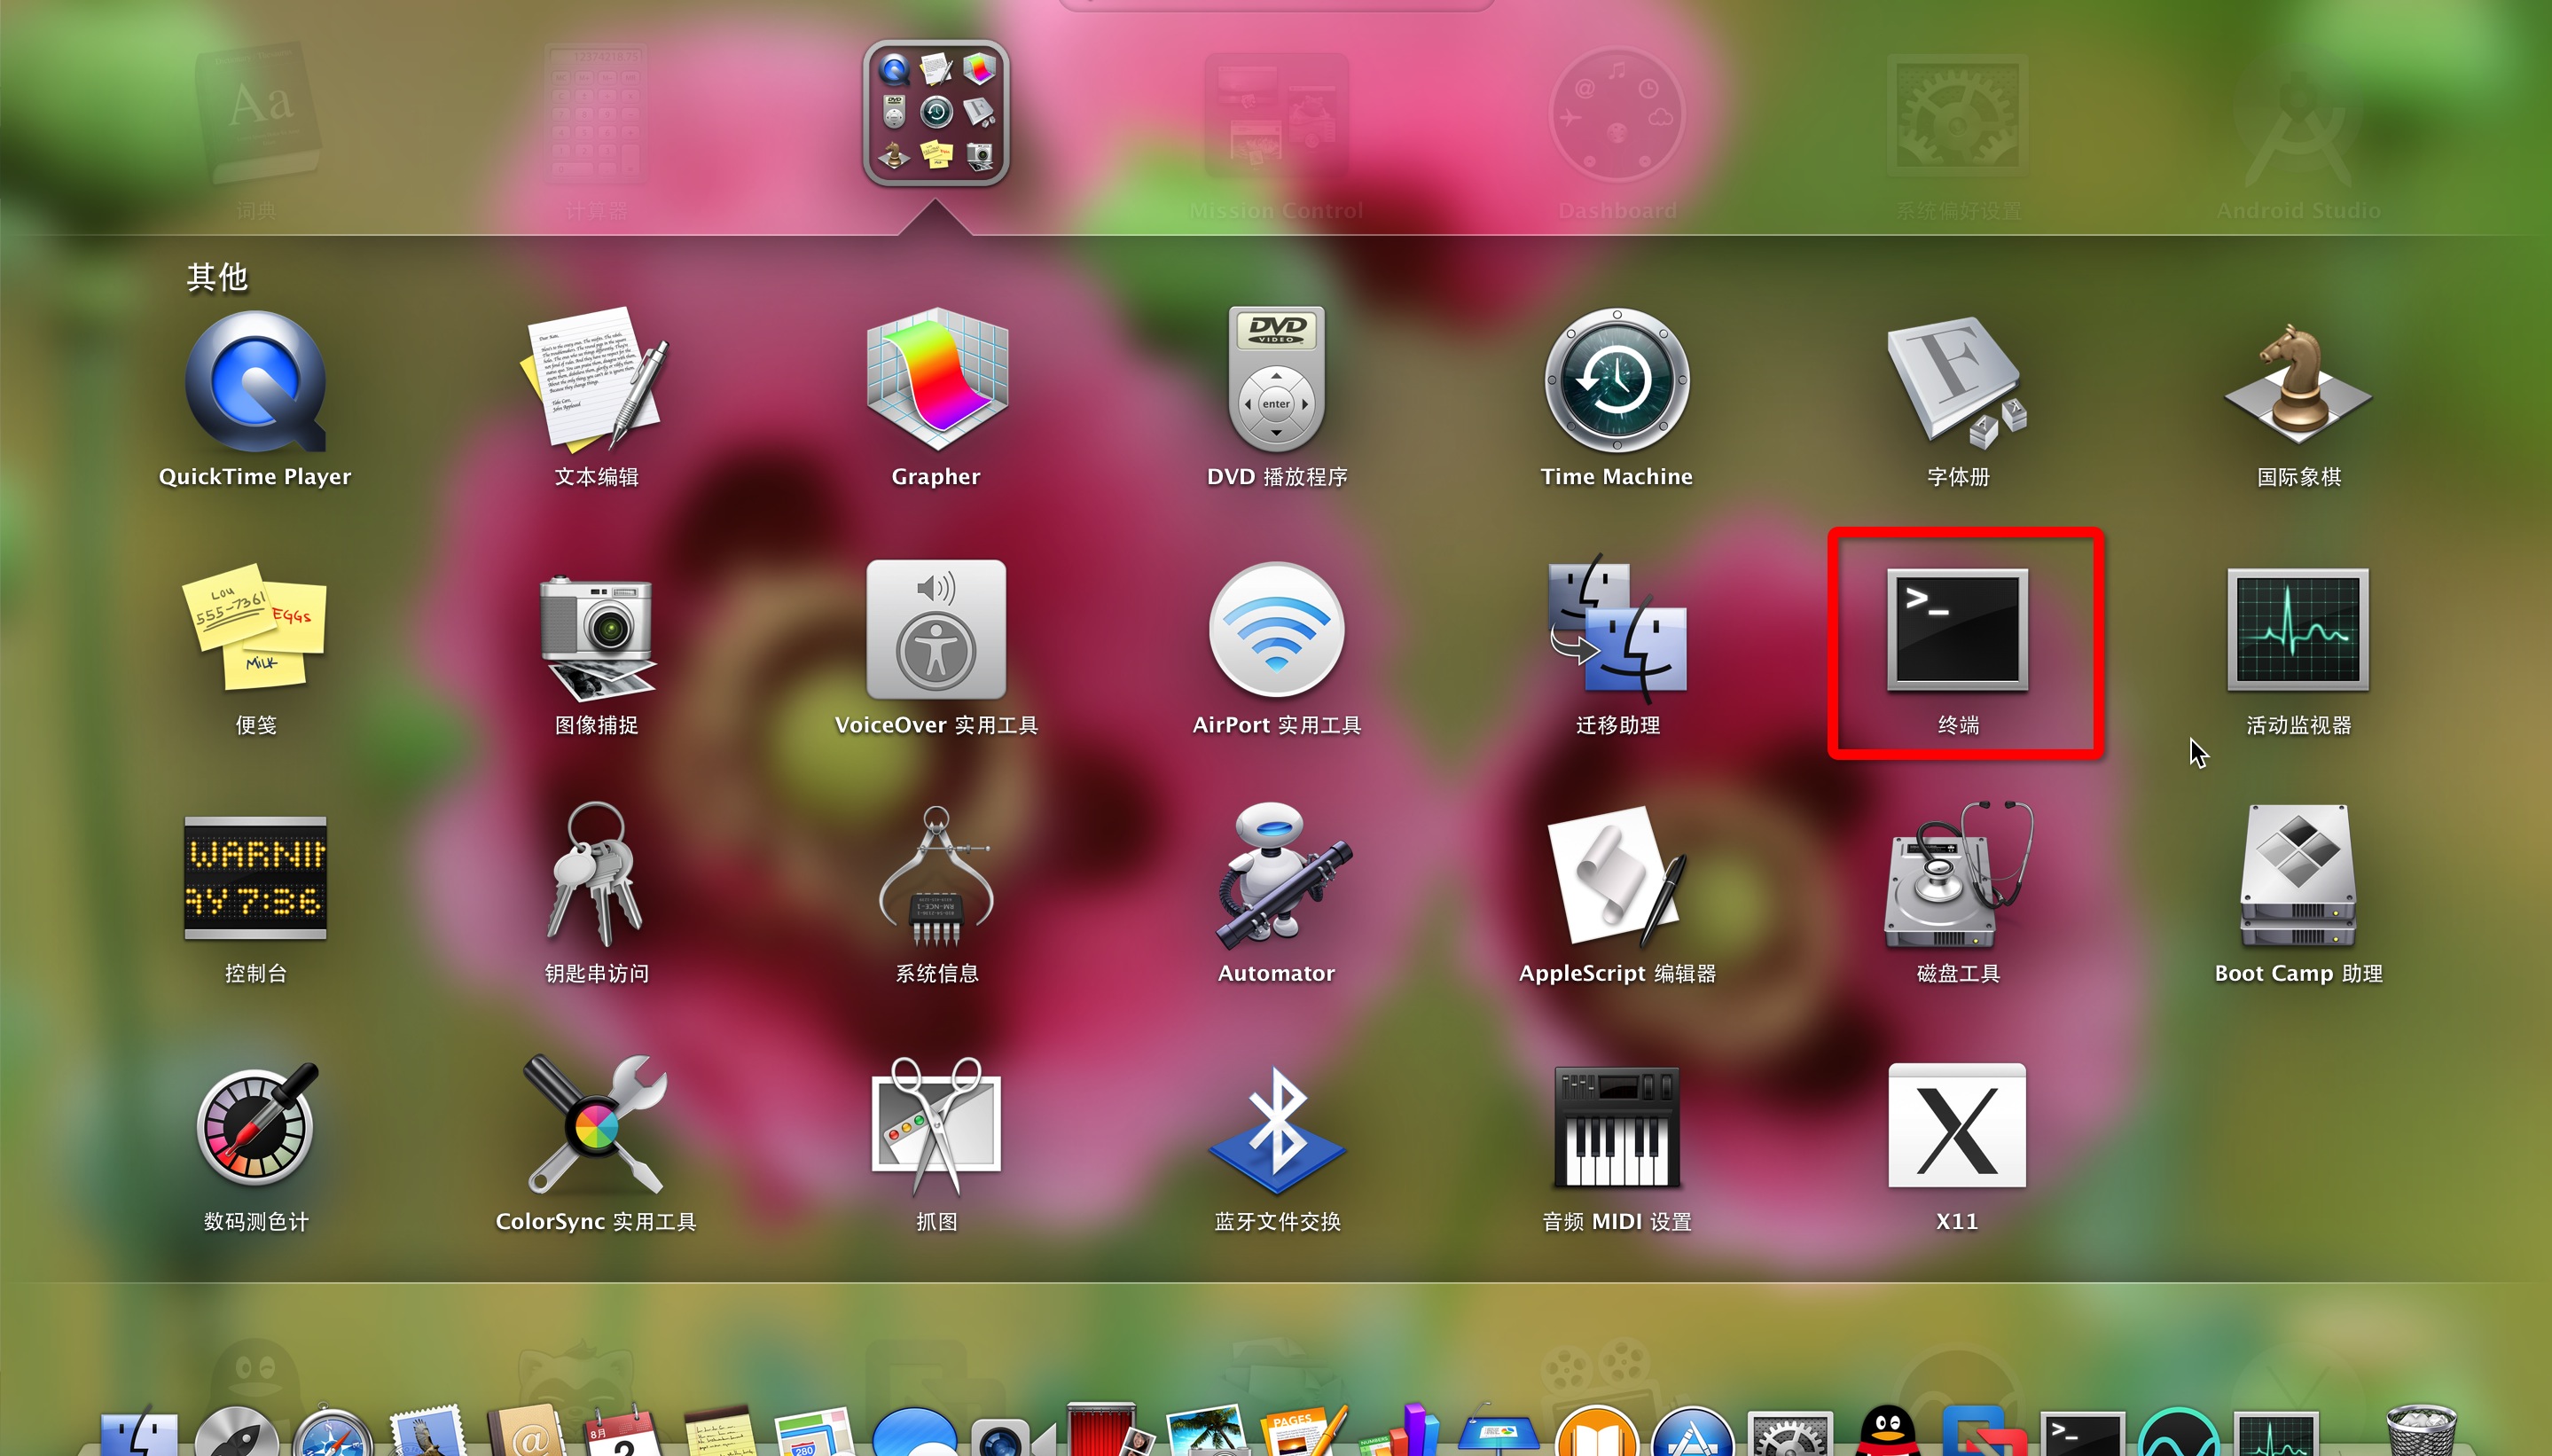This screenshot has width=2552, height=1456.
Task: Launch the 控制台 Console app
Action: 255,878
